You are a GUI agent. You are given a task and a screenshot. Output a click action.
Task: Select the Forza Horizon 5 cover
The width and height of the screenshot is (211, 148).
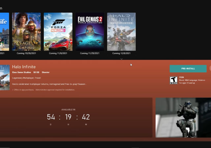point(58,32)
